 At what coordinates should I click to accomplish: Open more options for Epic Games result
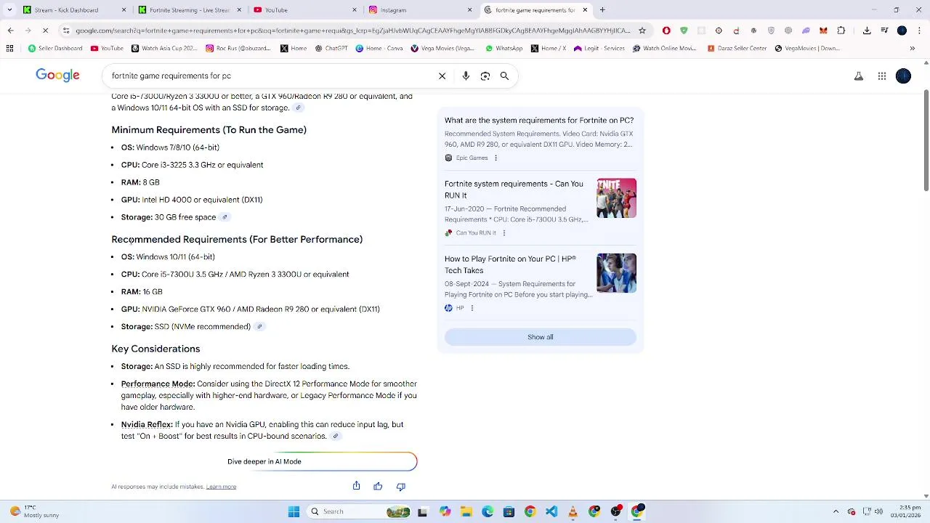click(x=496, y=158)
